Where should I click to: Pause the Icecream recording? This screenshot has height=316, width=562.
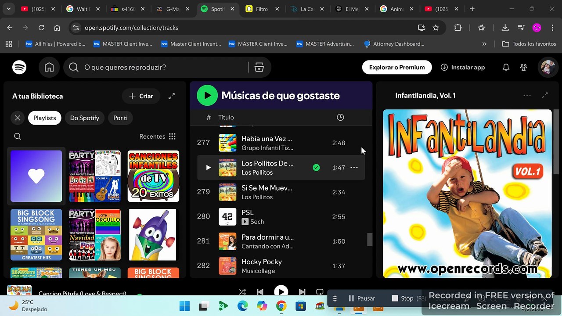[x=361, y=298]
